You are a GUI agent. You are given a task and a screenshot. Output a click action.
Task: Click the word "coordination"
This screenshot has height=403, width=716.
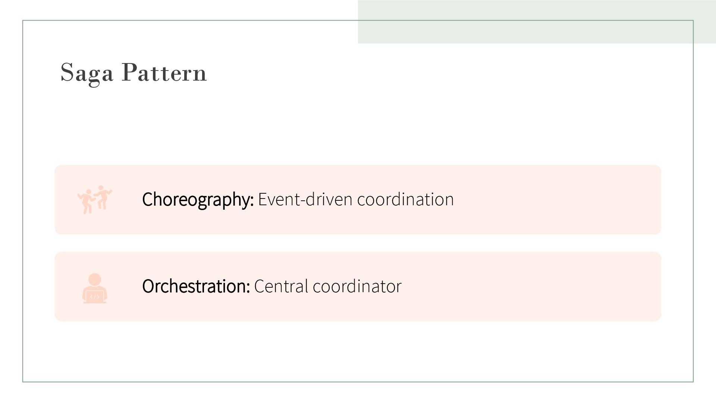(x=405, y=199)
